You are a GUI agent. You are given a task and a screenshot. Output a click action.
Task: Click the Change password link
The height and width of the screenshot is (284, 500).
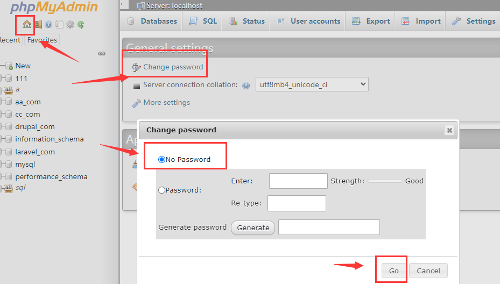(173, 67)
